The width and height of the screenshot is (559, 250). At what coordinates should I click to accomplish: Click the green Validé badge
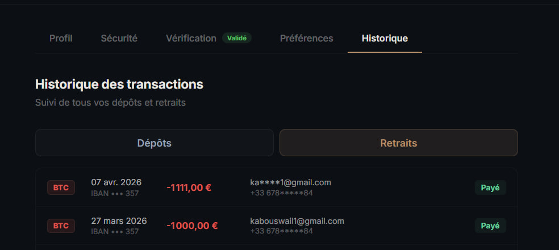tap(236, 38)
